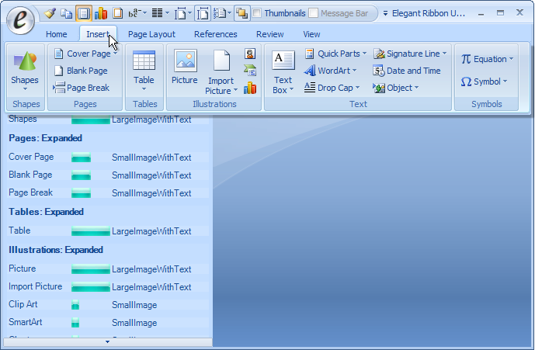Select the 'Import Picture' list row label

click(36, 286)
